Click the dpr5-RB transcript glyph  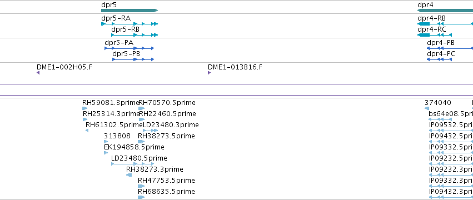[135, 34]
